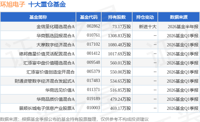
Task: Open fund 金信量化精选混合A
Action: [x=56, y=27]
